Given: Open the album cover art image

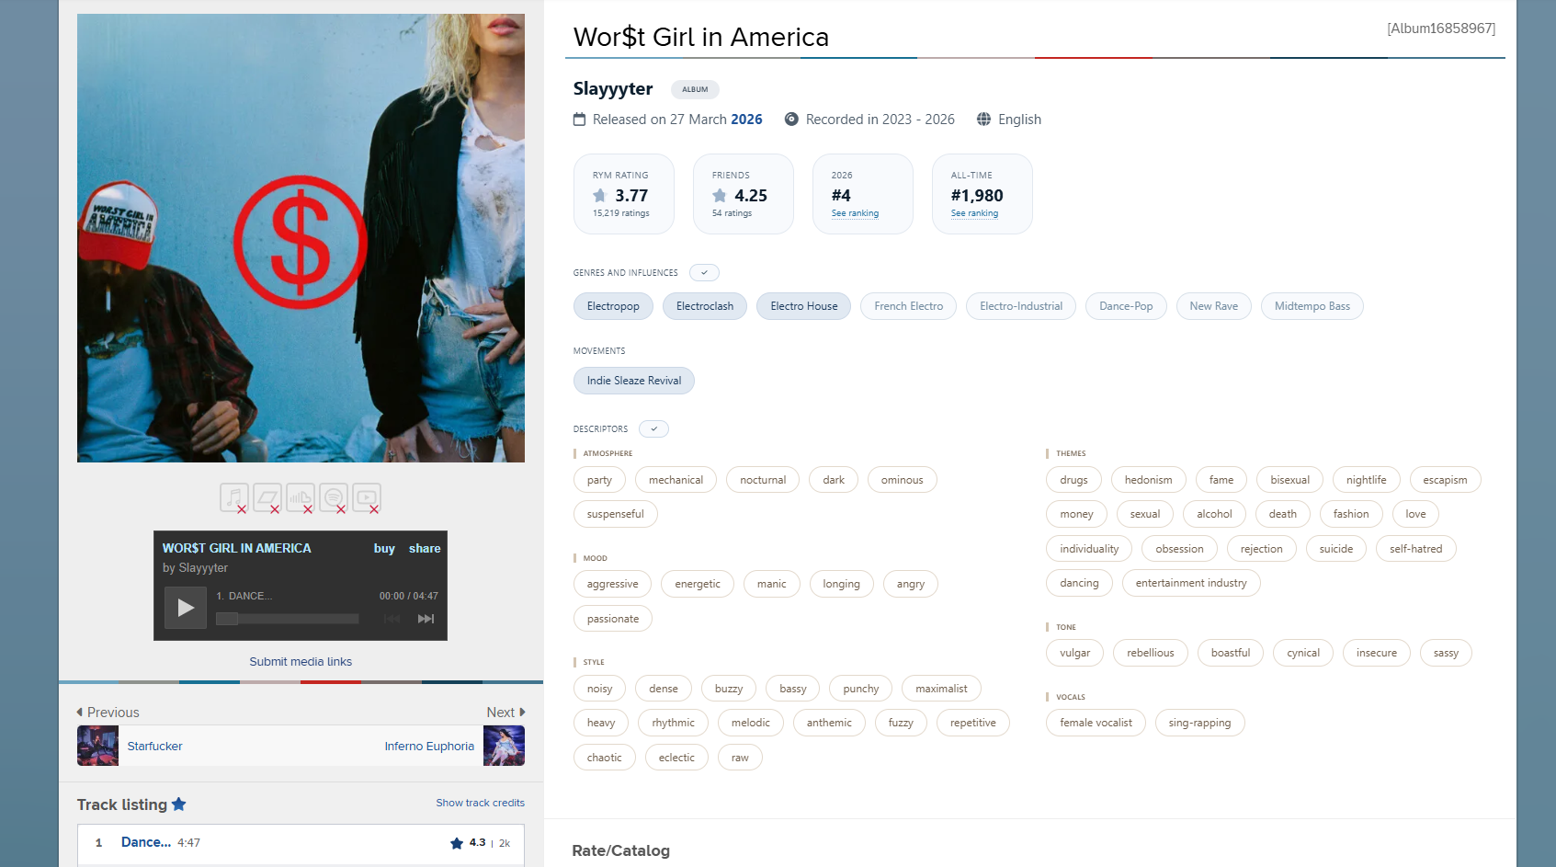Looking at the screenshot, I should 301,238.
